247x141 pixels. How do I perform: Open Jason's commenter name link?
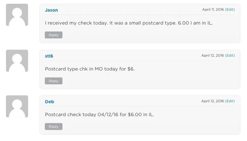coord(51,10)
